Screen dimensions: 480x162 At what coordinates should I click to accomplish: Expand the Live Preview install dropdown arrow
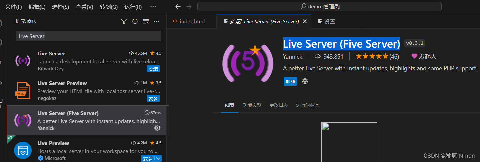158,159
